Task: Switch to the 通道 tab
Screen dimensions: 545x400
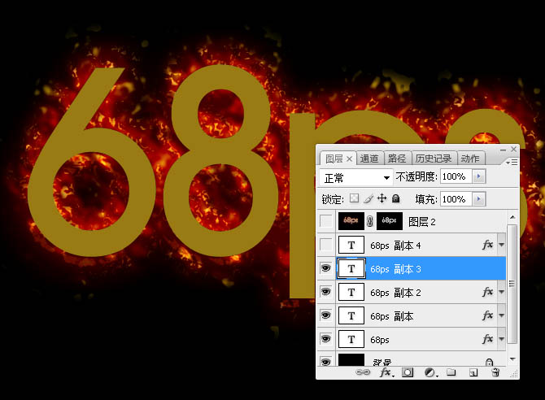Action: click(x=369, y=159)
